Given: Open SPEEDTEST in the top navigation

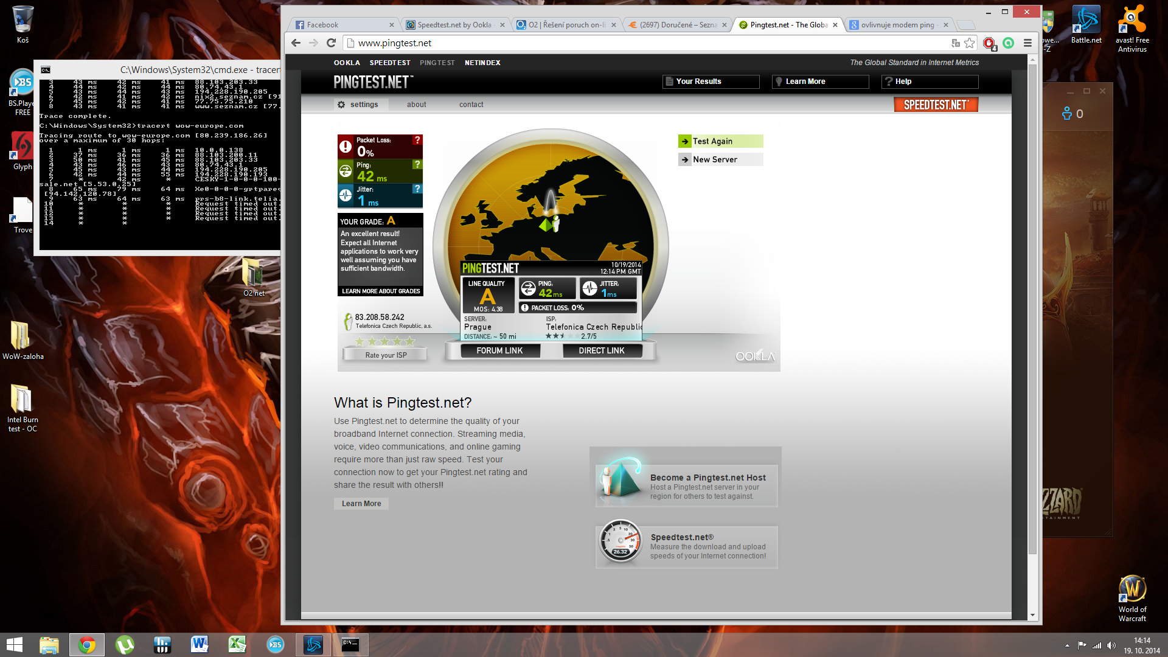Looking at the screenshot, I should point(390,63).
